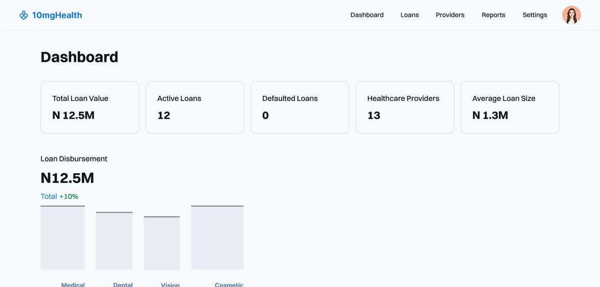The height and width of the screenshot is (287, 600).
Task: Open the user profile avatar
Action: [x=571, y=15]
